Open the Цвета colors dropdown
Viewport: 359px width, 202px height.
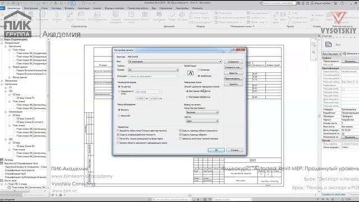click(x=202, y=121)
